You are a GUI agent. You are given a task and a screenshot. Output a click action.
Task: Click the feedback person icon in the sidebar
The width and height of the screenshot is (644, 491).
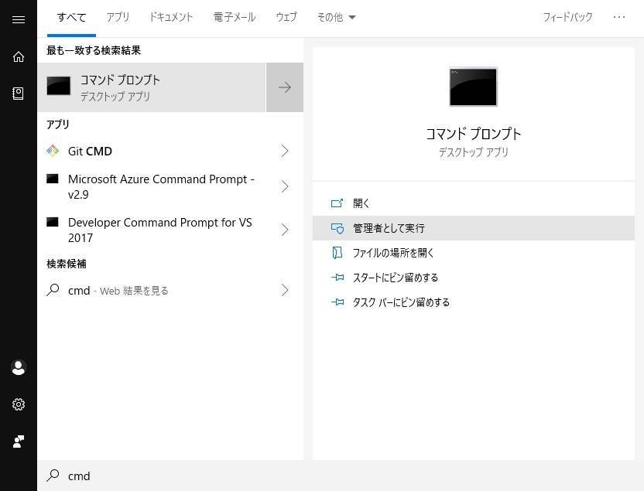pyautogui.click(x=19, y=442)
